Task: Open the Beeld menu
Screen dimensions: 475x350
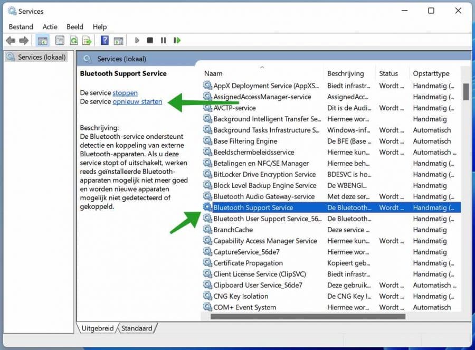Action: 74,26
